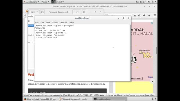Click the ad choices icon on advertisement
This screenshot has height=101, width=180.
[x=152, y=23]
